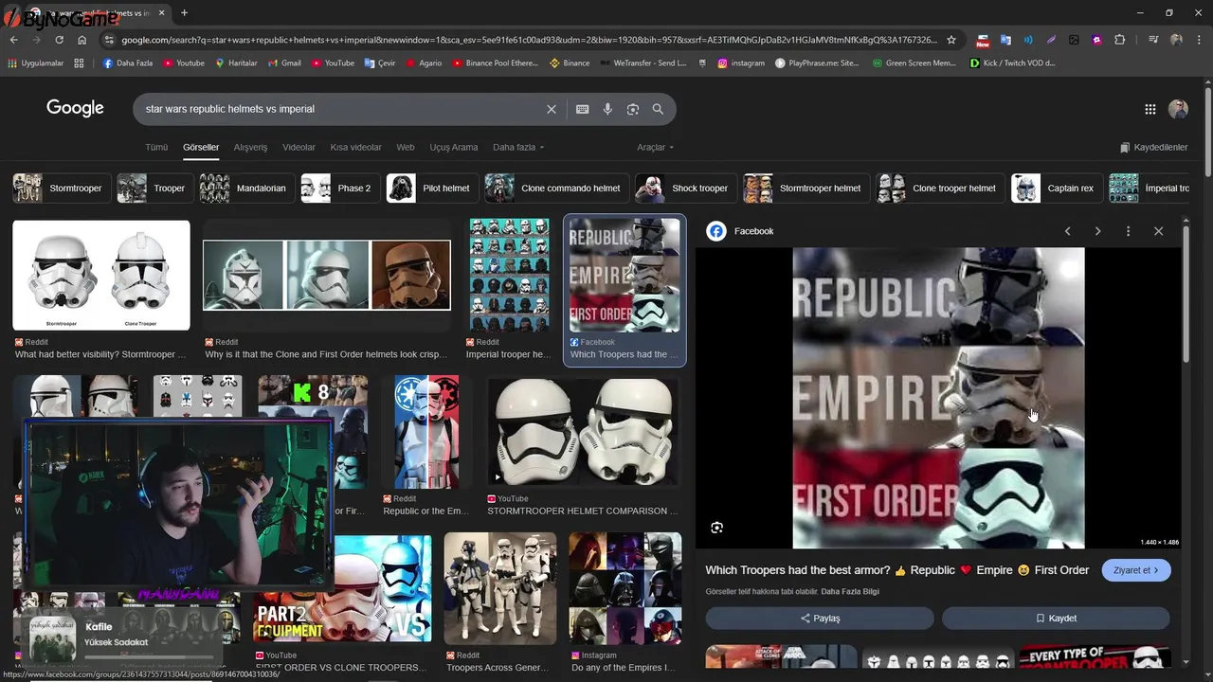Bookmark this page with the star icon
The height and width of the screenshot is (682, 1213).
pyautogui.click(x=951, y=40)
